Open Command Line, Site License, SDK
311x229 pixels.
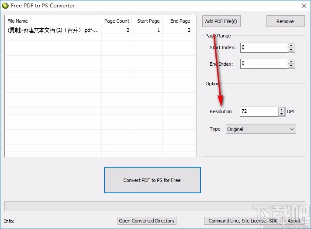point(243,221)
